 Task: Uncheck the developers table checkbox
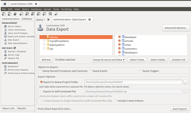click(119, 52)
